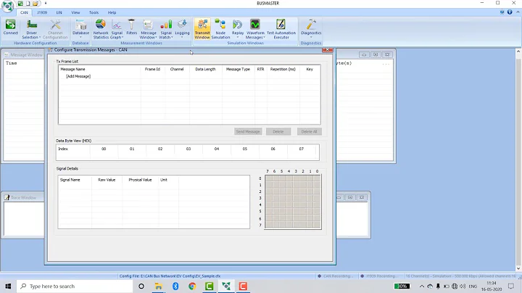Click the Physical Value column header
Screen dimensions: 522x293
coord(140,180)
